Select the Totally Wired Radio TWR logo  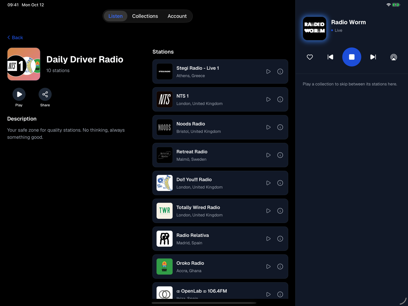[x=164, y=211]
